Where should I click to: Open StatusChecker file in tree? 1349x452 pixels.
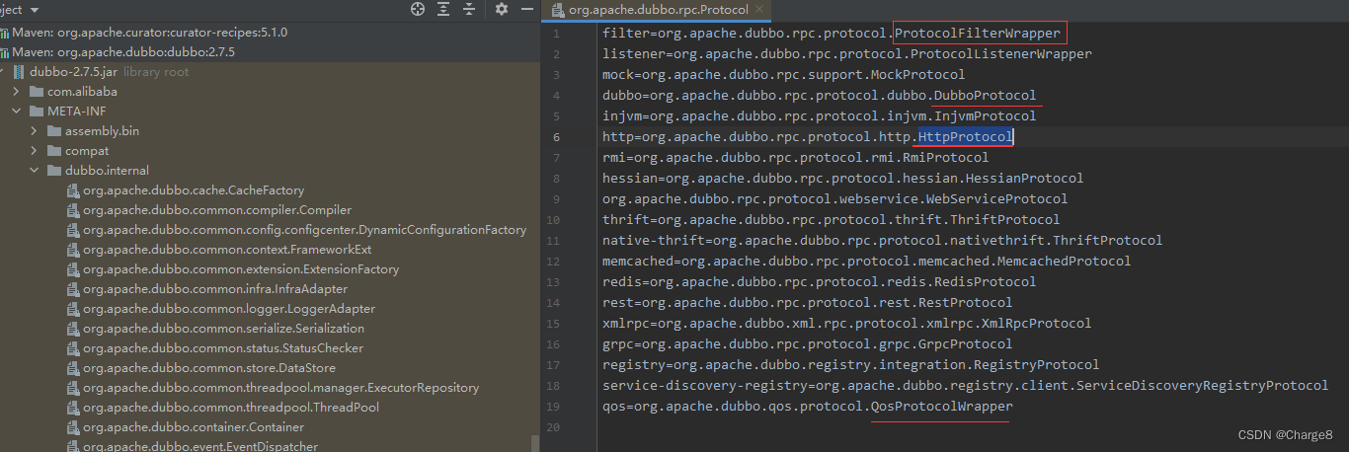223,348
